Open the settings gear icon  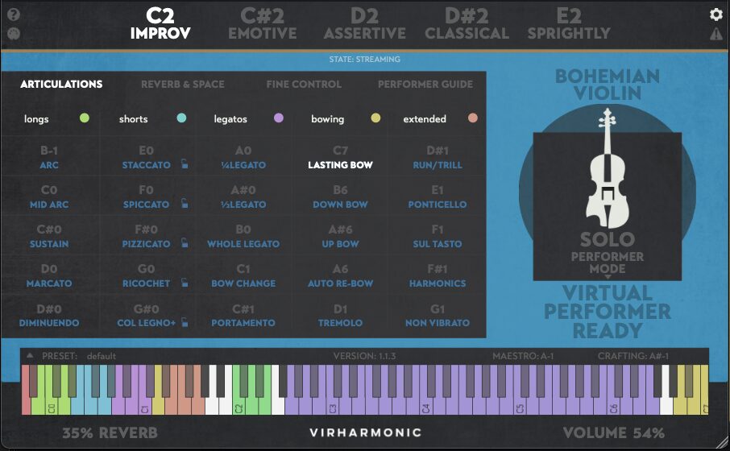click(715, 14)
